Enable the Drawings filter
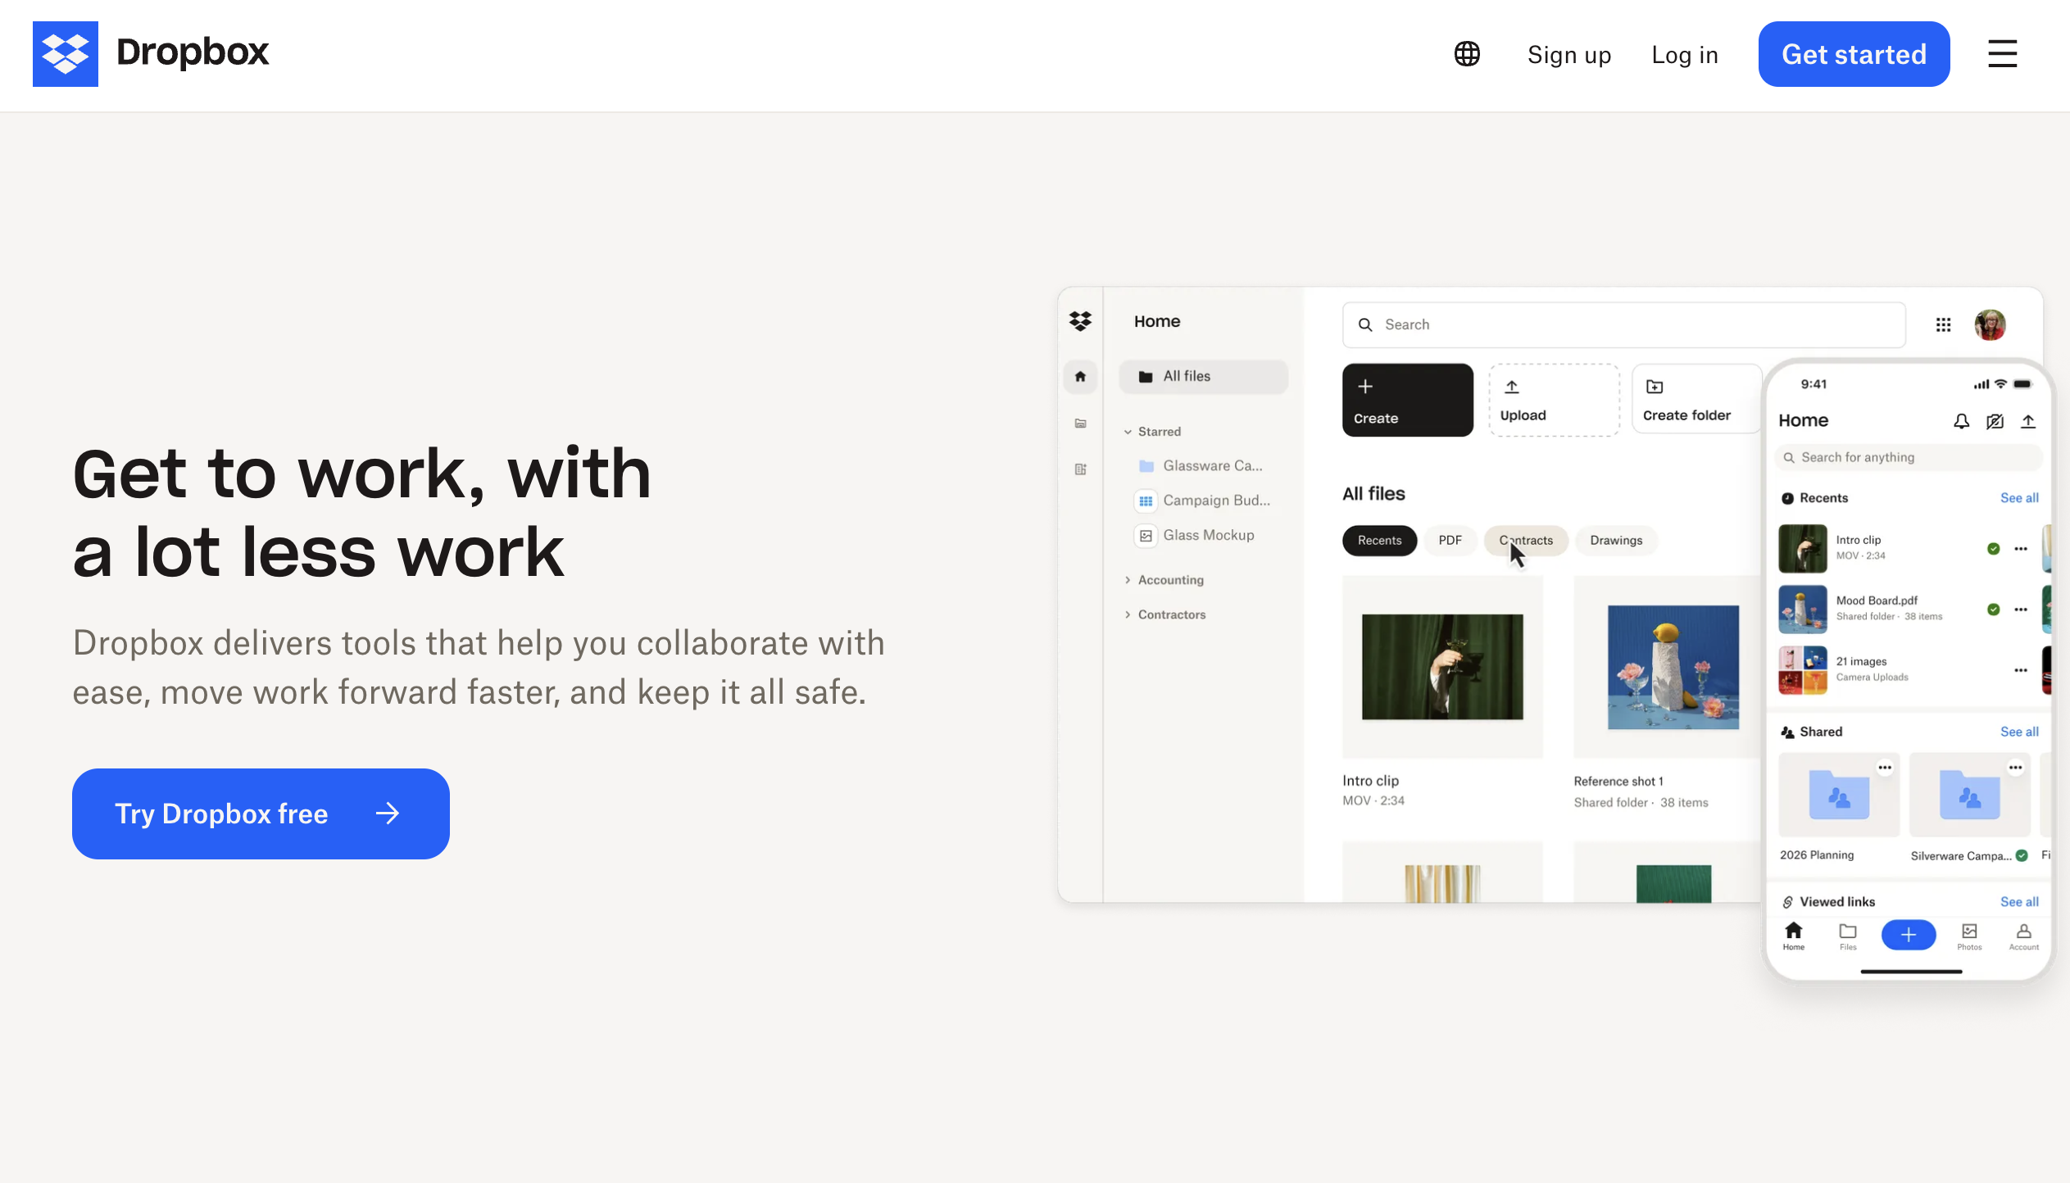The image size is (2070, 1183). click(x=1616, y=541)
